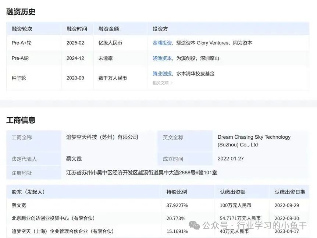Select the Pre-A+轮 round cell
This screenshot has width=317, height=238.
[22, 43]
